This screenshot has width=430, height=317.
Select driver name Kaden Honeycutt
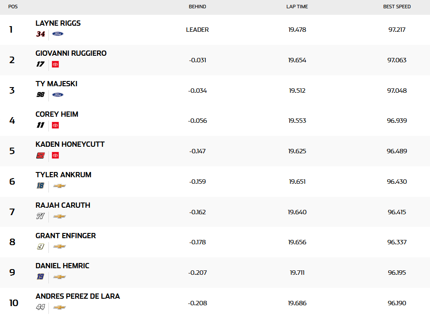[x=70, y=145]
